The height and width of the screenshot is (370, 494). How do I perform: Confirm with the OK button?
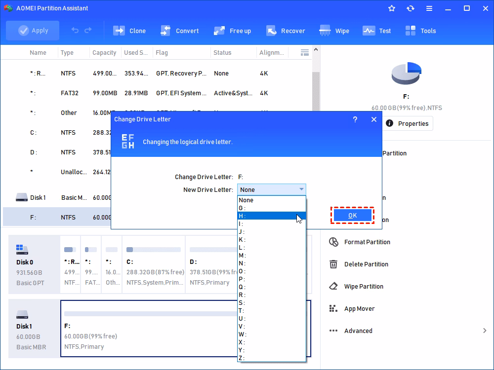pos(352,215)
